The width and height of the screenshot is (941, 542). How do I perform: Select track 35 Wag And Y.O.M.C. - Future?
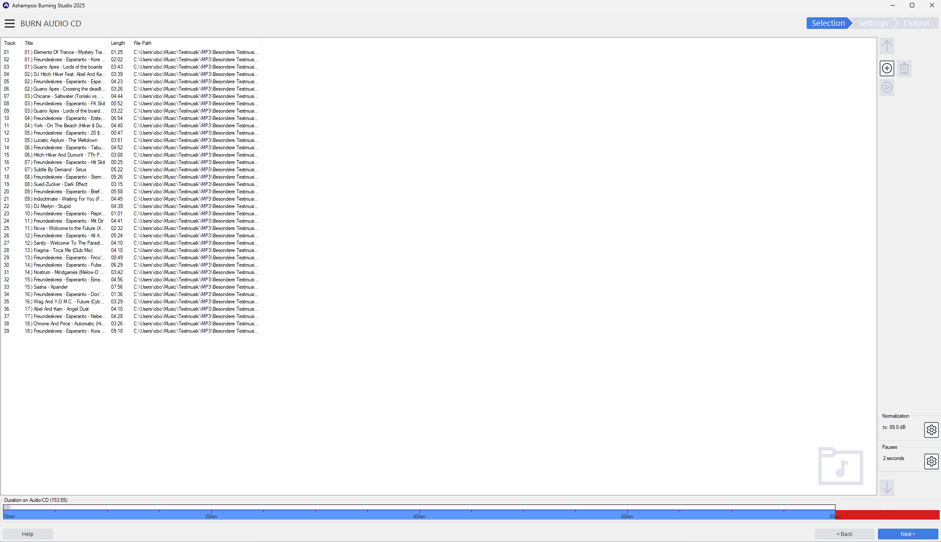coord(130,302)
